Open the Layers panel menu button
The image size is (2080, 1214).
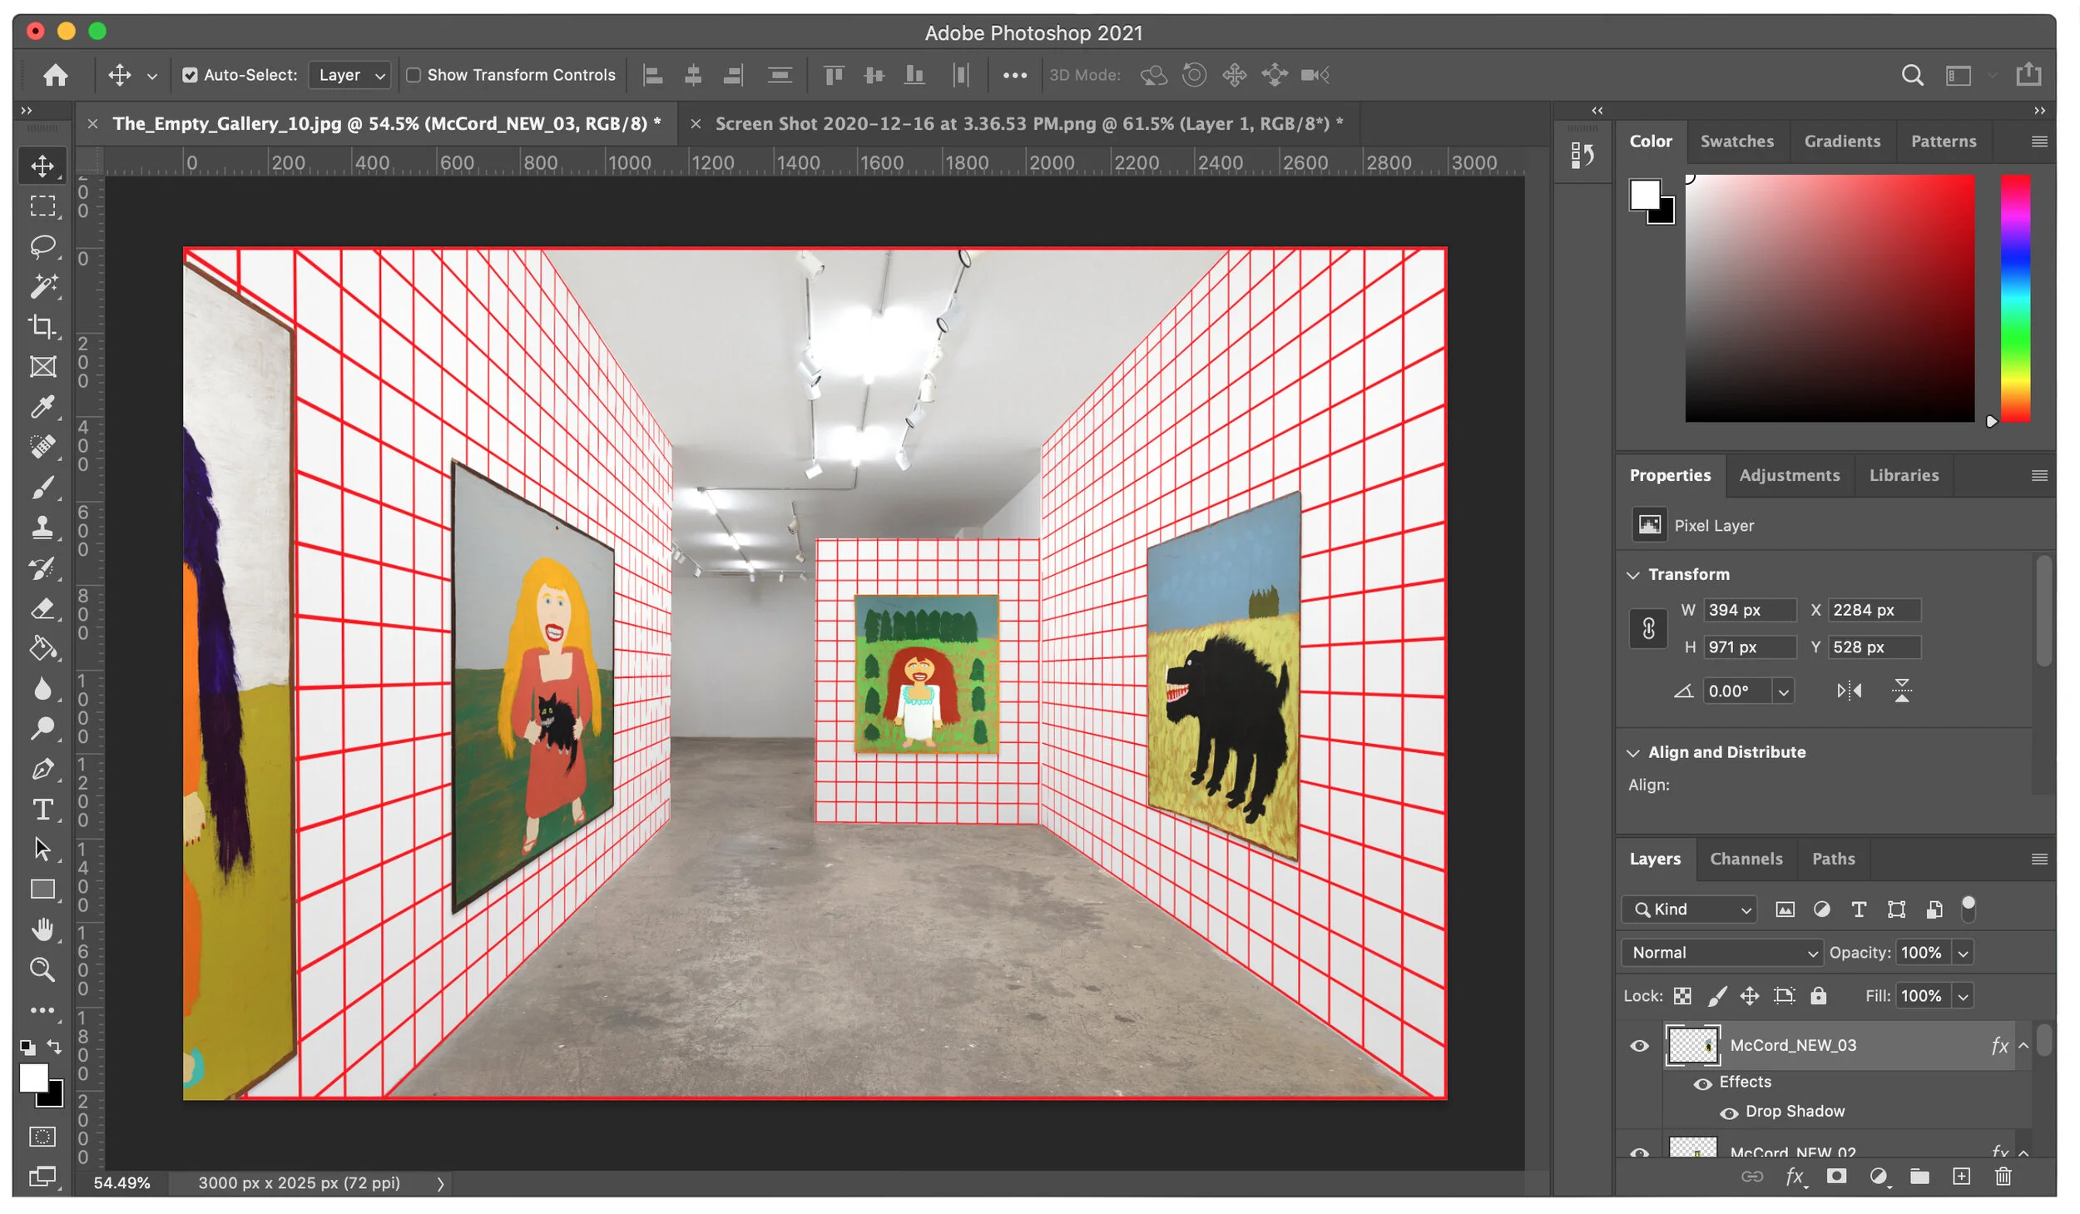[x=2038, y=859]
